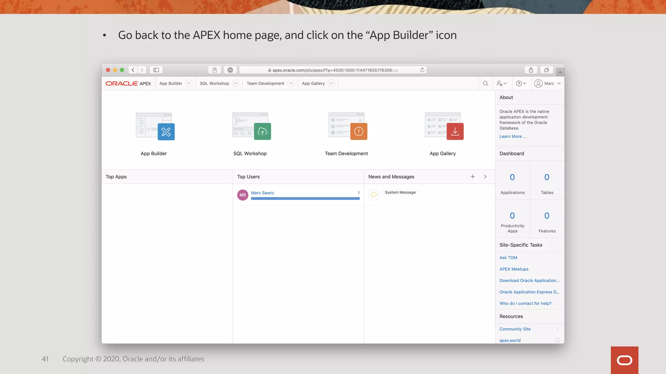Click the search magnifier icon

pyautogui.click(x=486, y=83)
